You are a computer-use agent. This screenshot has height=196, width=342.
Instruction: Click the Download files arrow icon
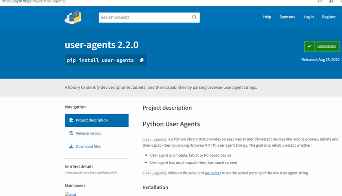pos(71,146)
